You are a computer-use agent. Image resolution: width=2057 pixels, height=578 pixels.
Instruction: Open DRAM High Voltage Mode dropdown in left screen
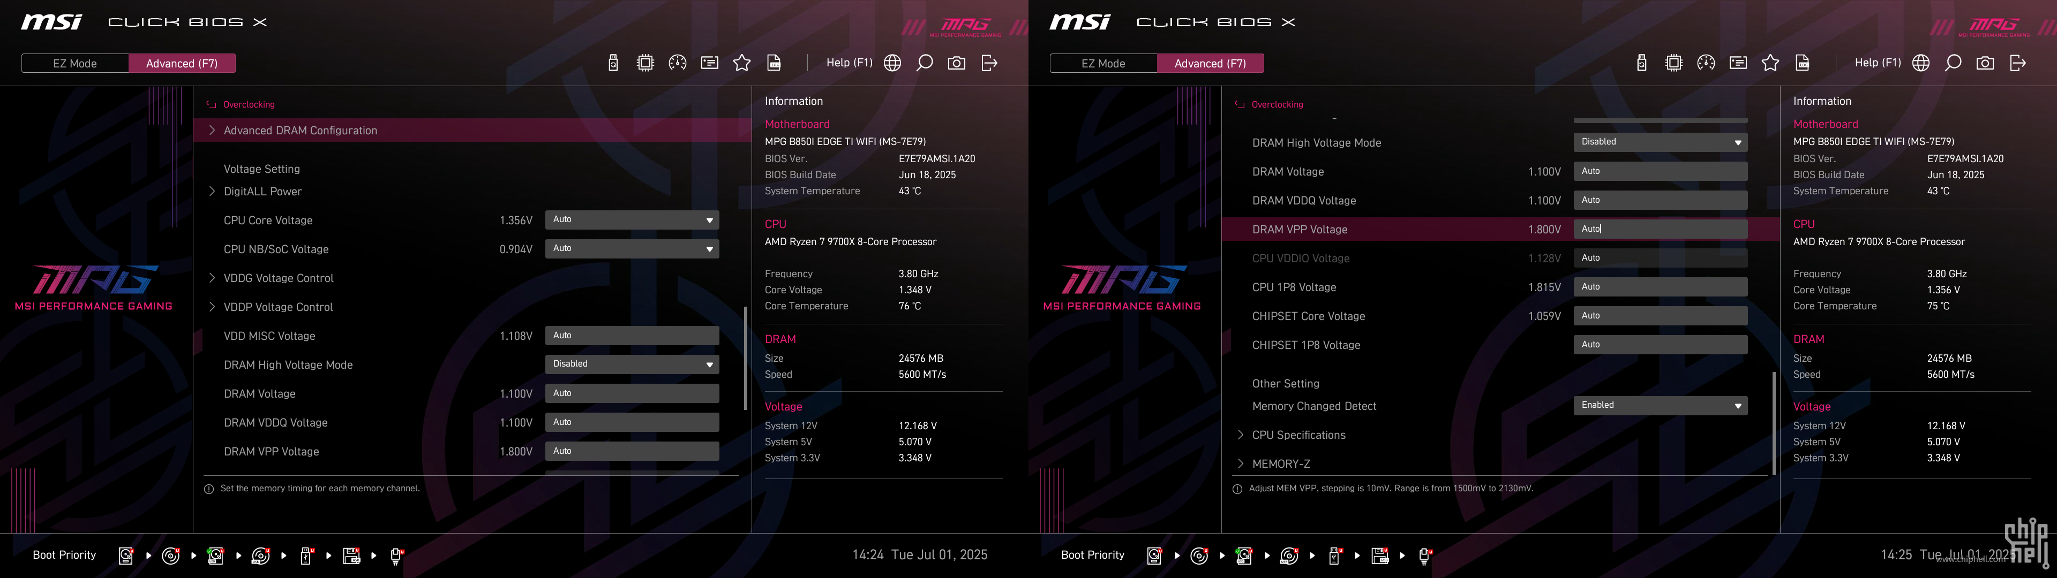click(632, 364)
